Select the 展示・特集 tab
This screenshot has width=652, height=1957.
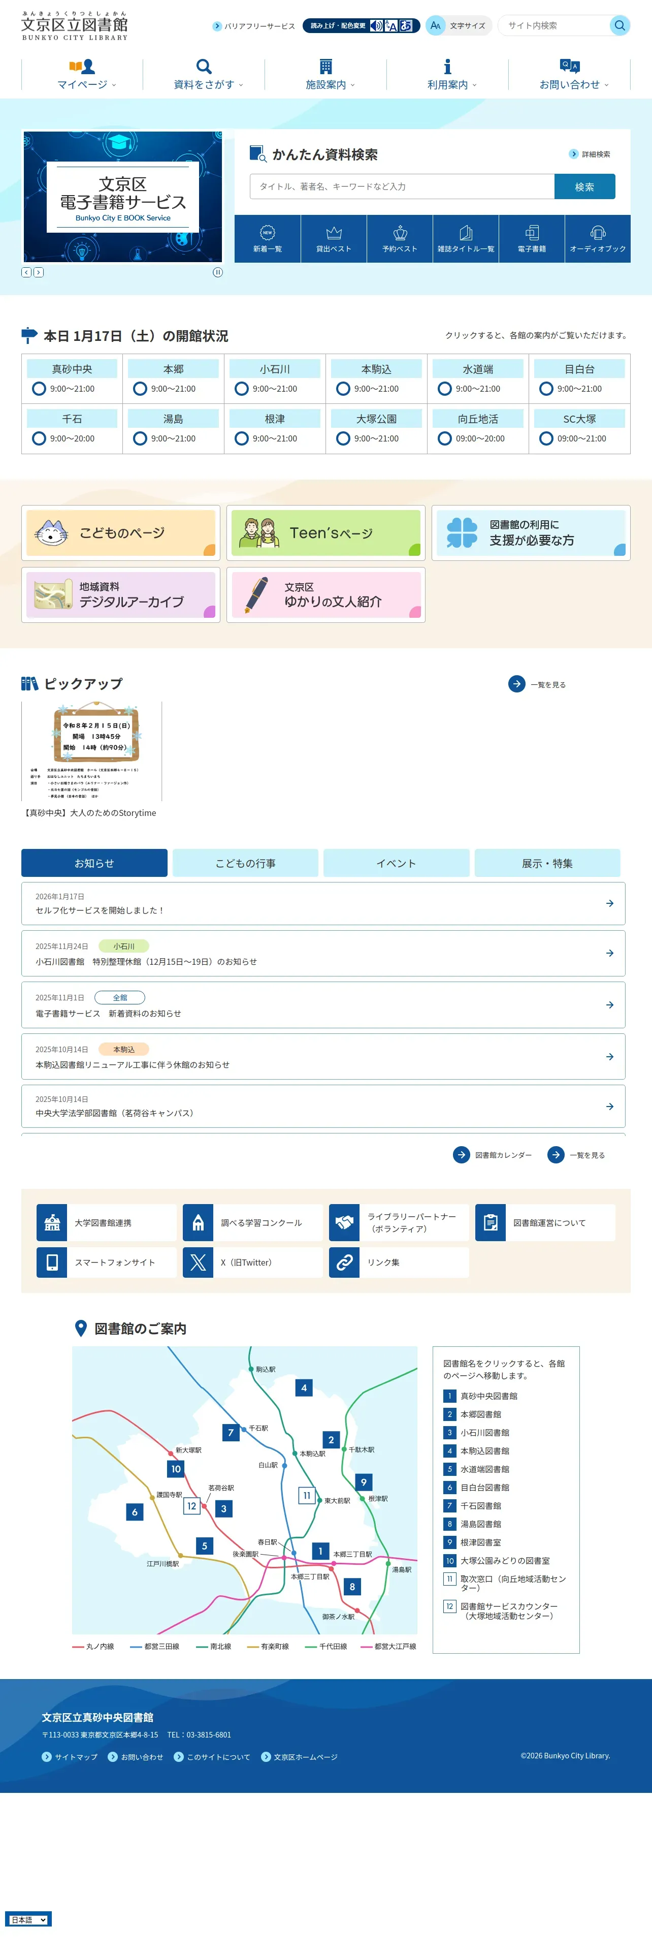pyautogui.click(x=547, y=863)
